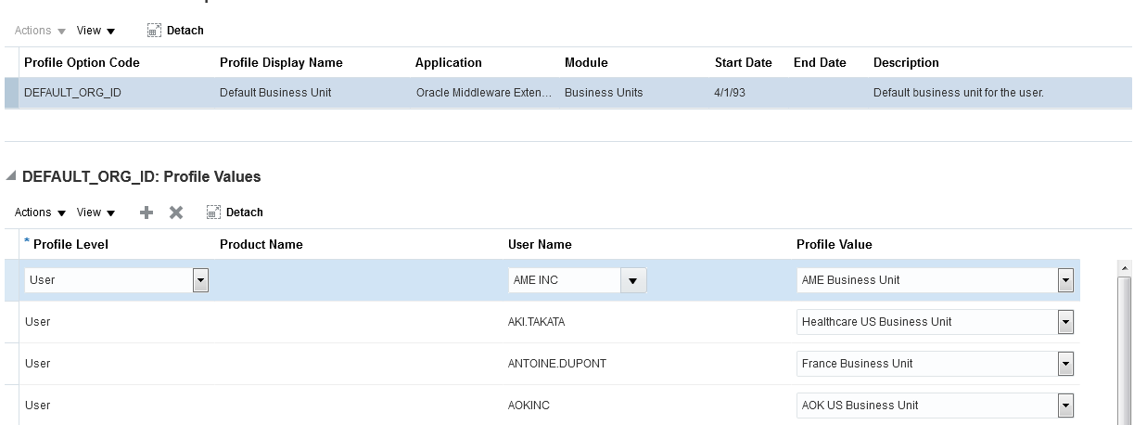This screenshot has width=1147, height=425.
Task: Open the View menu above profile options
Action: (96, 31)
